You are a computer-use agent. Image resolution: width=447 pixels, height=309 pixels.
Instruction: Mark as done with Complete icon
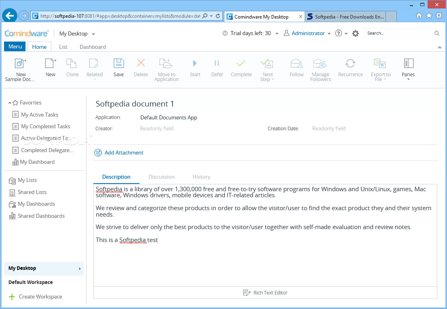coord(241,63)
